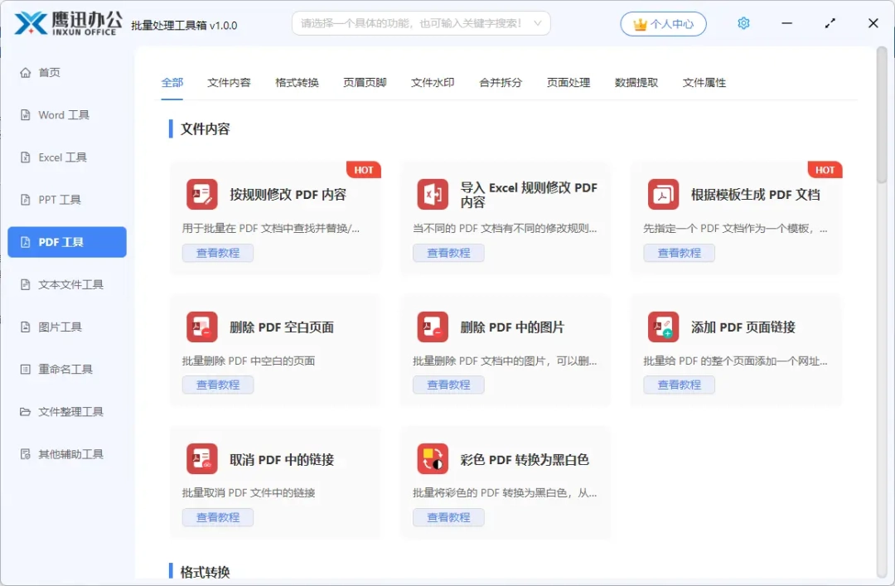Open the settings gear icon
Screen dimensions: 895x586
coord(743,23)
